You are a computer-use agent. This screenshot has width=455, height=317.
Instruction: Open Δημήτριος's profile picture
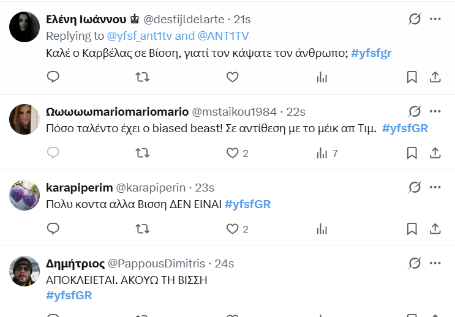[25, 271]
